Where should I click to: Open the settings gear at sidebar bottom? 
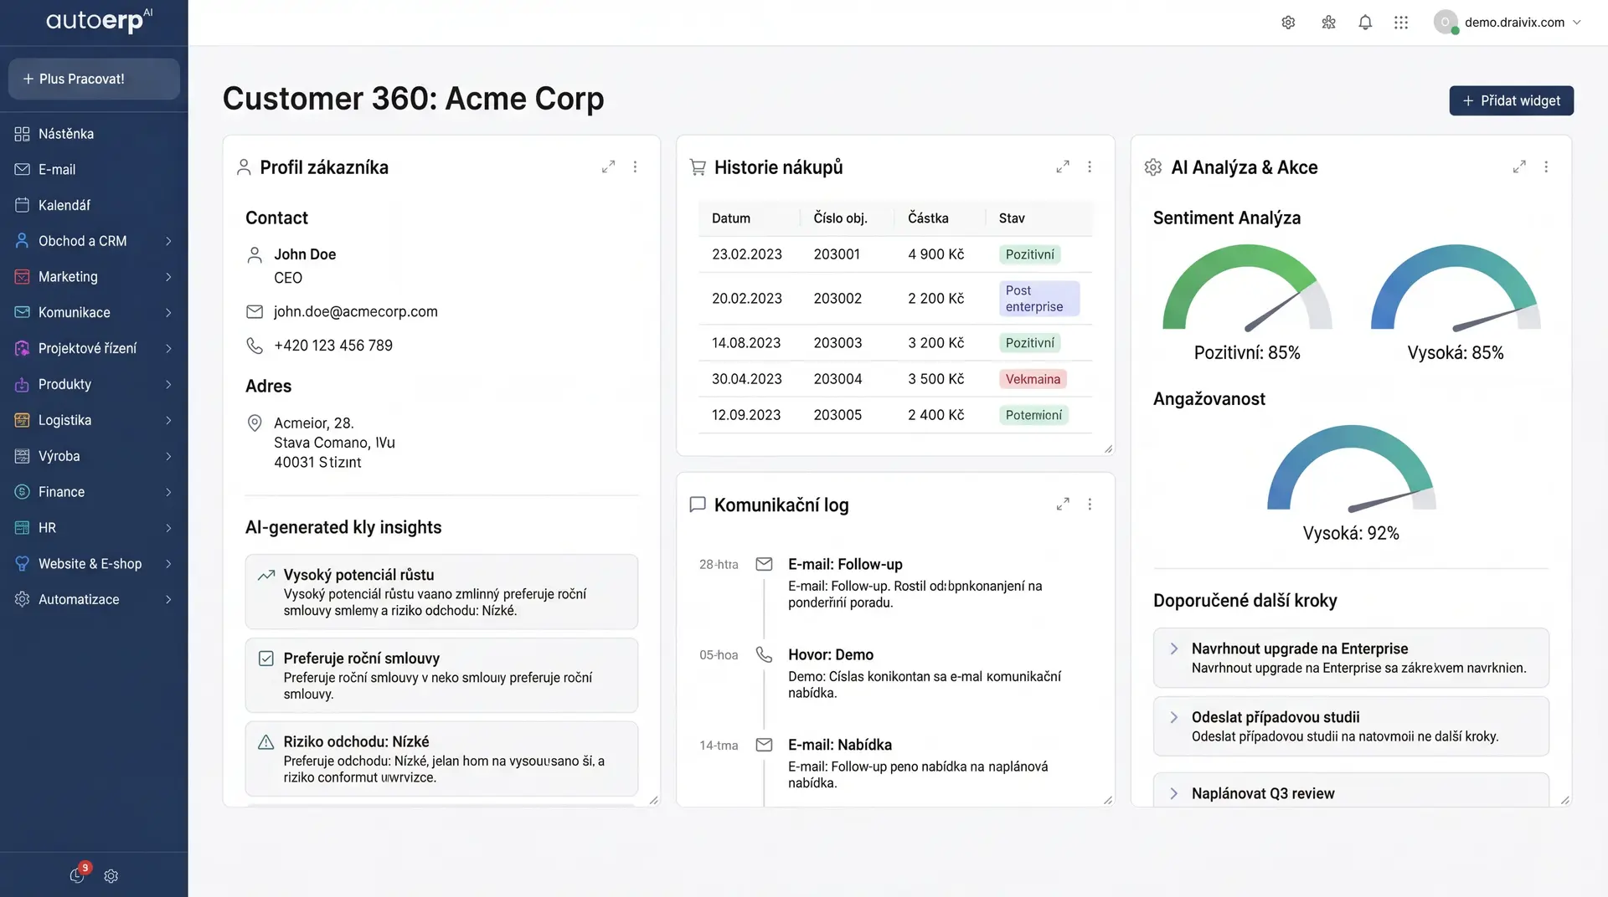[x=111, y=876]
